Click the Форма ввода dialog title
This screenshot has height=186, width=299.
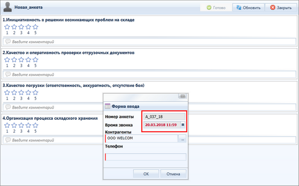(x=125, y=106)
